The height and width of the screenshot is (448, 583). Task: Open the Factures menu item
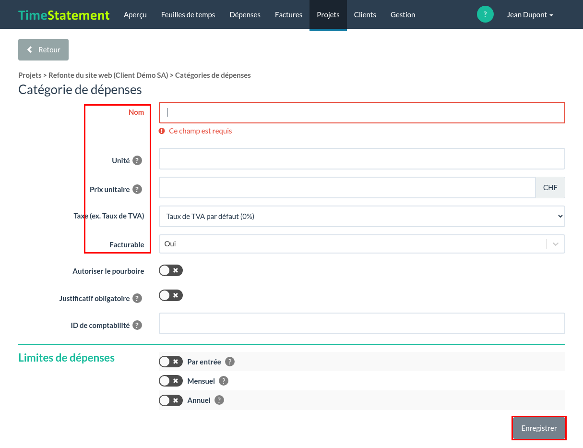pos(289,15)
